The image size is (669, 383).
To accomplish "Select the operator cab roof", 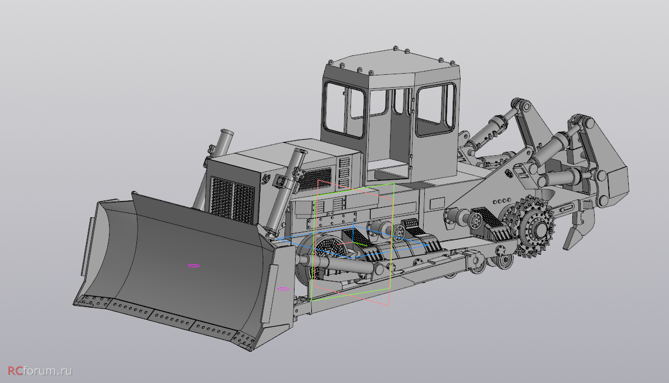I will click(x=392, y=62).
